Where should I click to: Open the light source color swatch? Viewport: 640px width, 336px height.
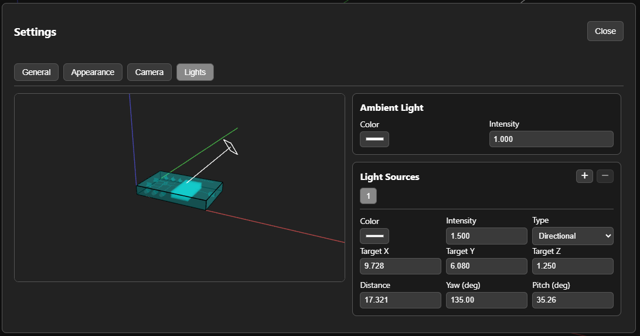click(375, 236)
